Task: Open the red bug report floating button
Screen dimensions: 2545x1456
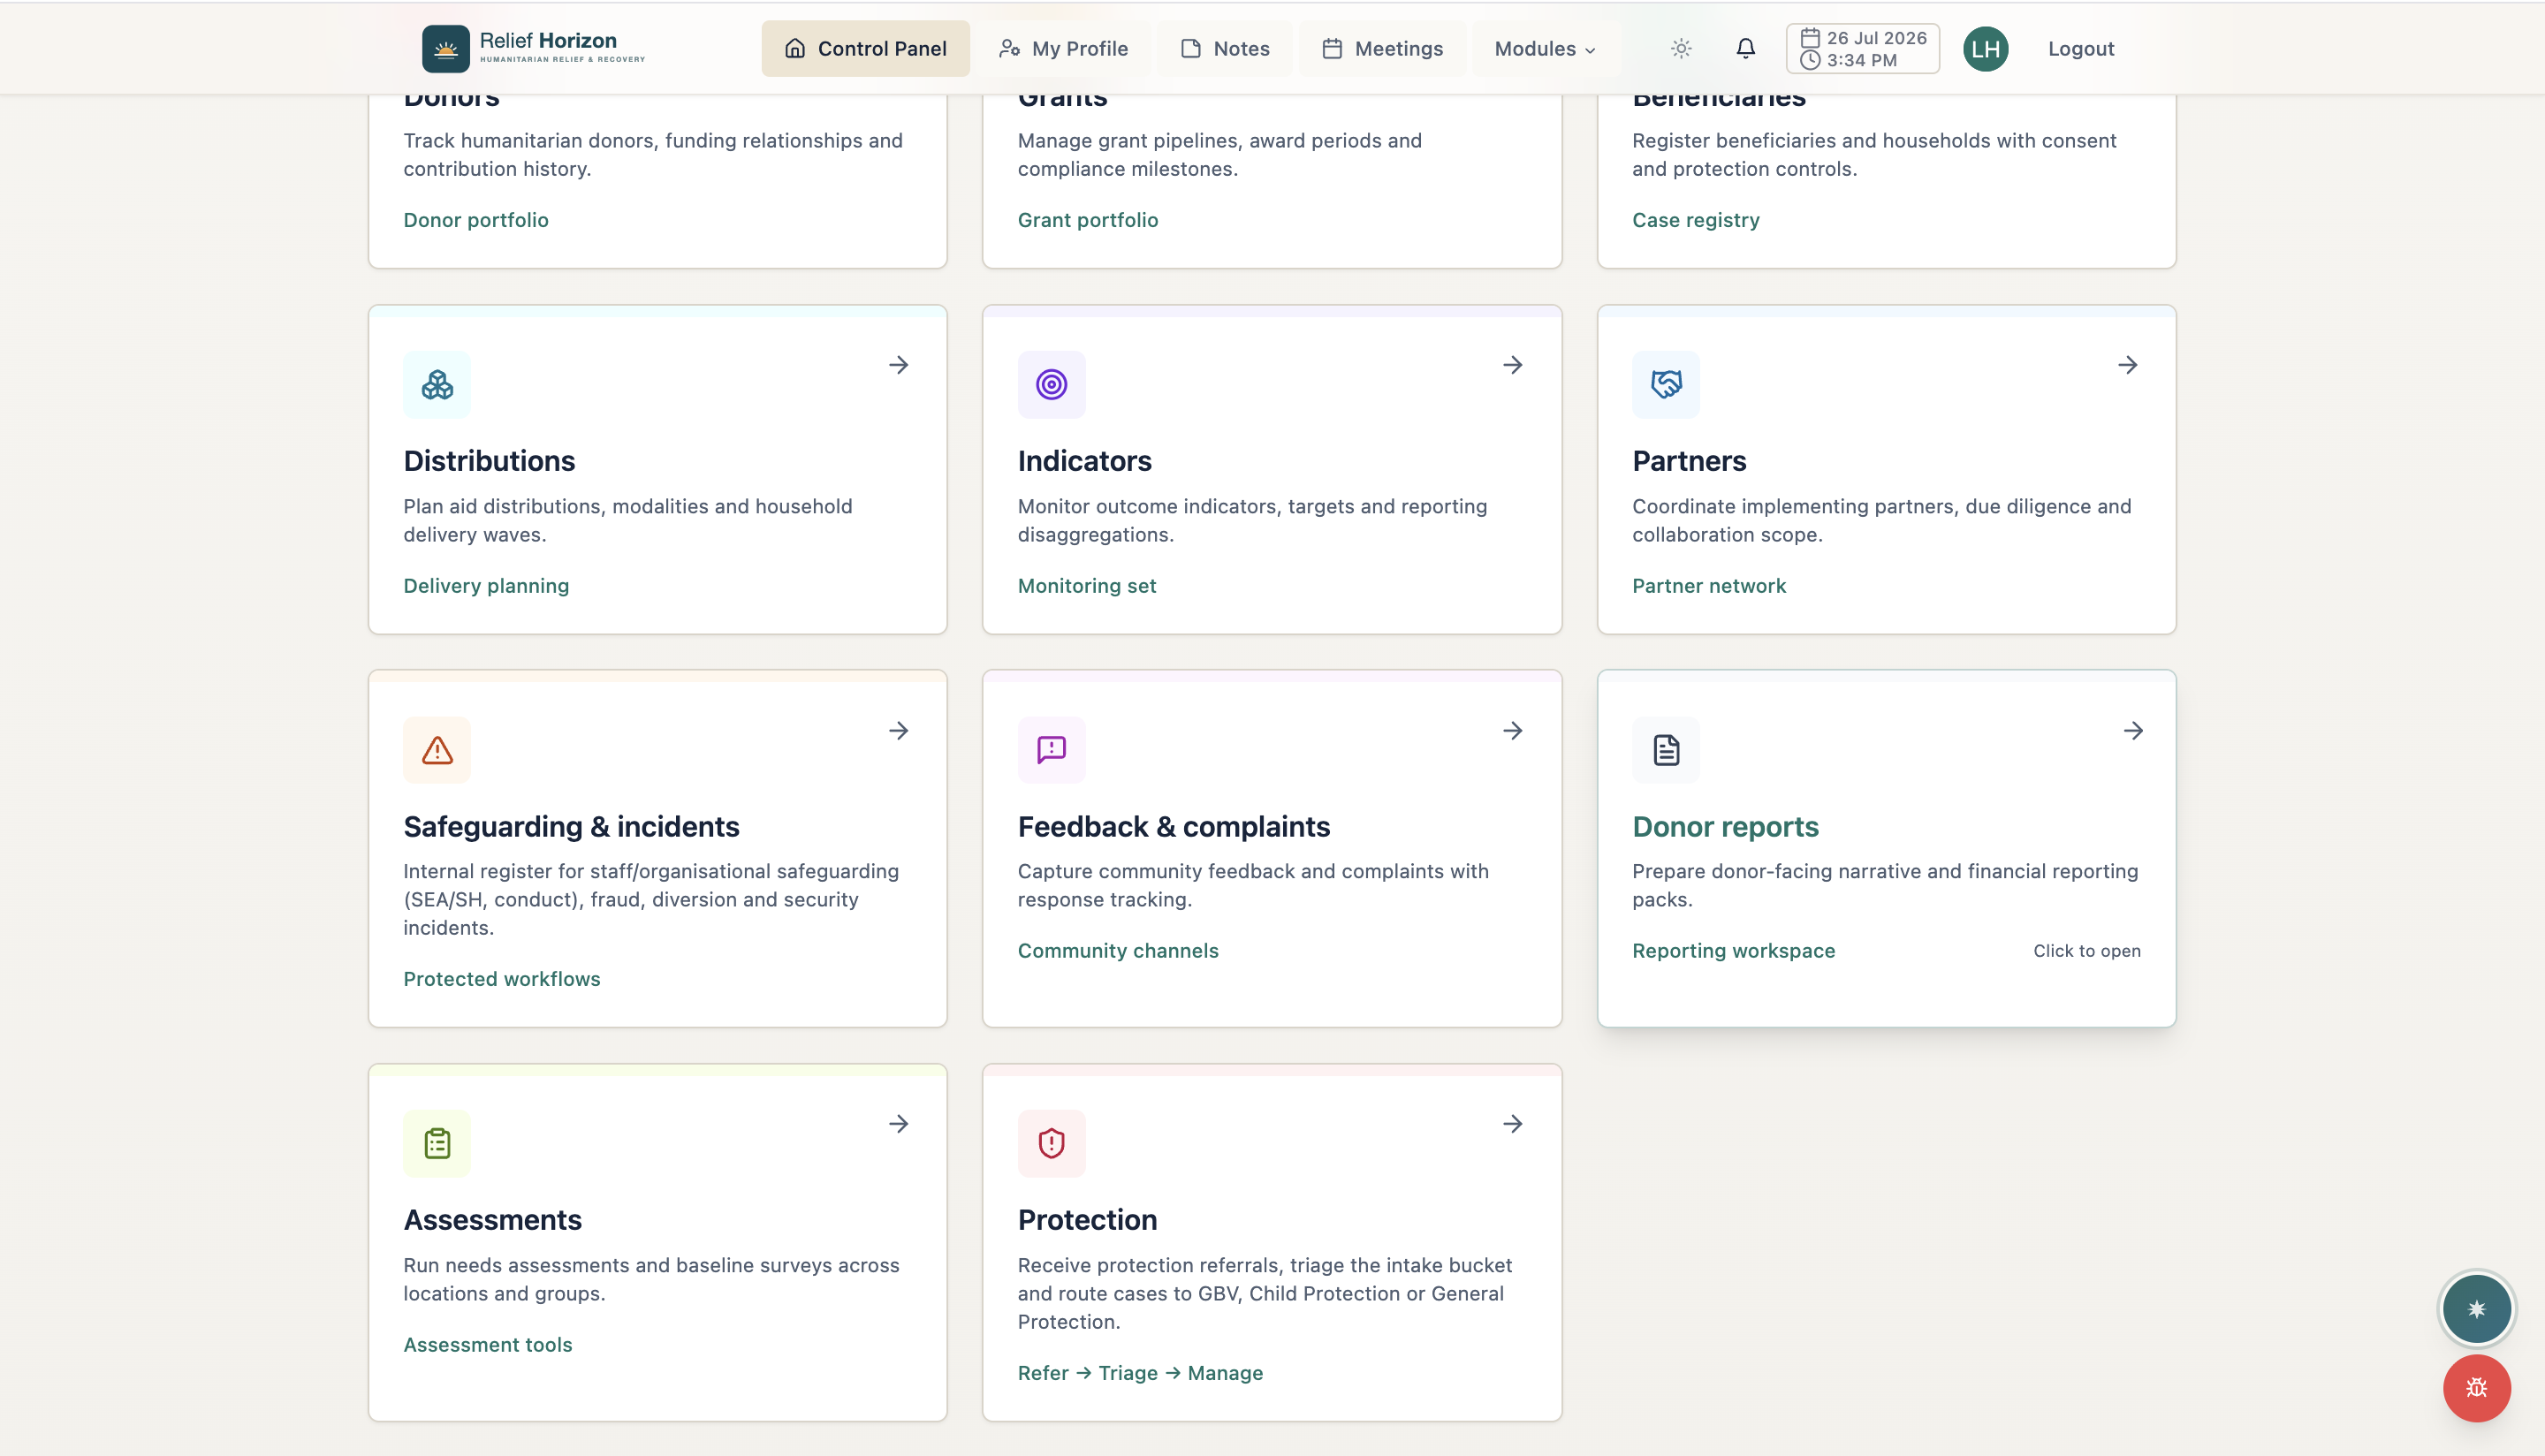Action: click(2476, 1388)
